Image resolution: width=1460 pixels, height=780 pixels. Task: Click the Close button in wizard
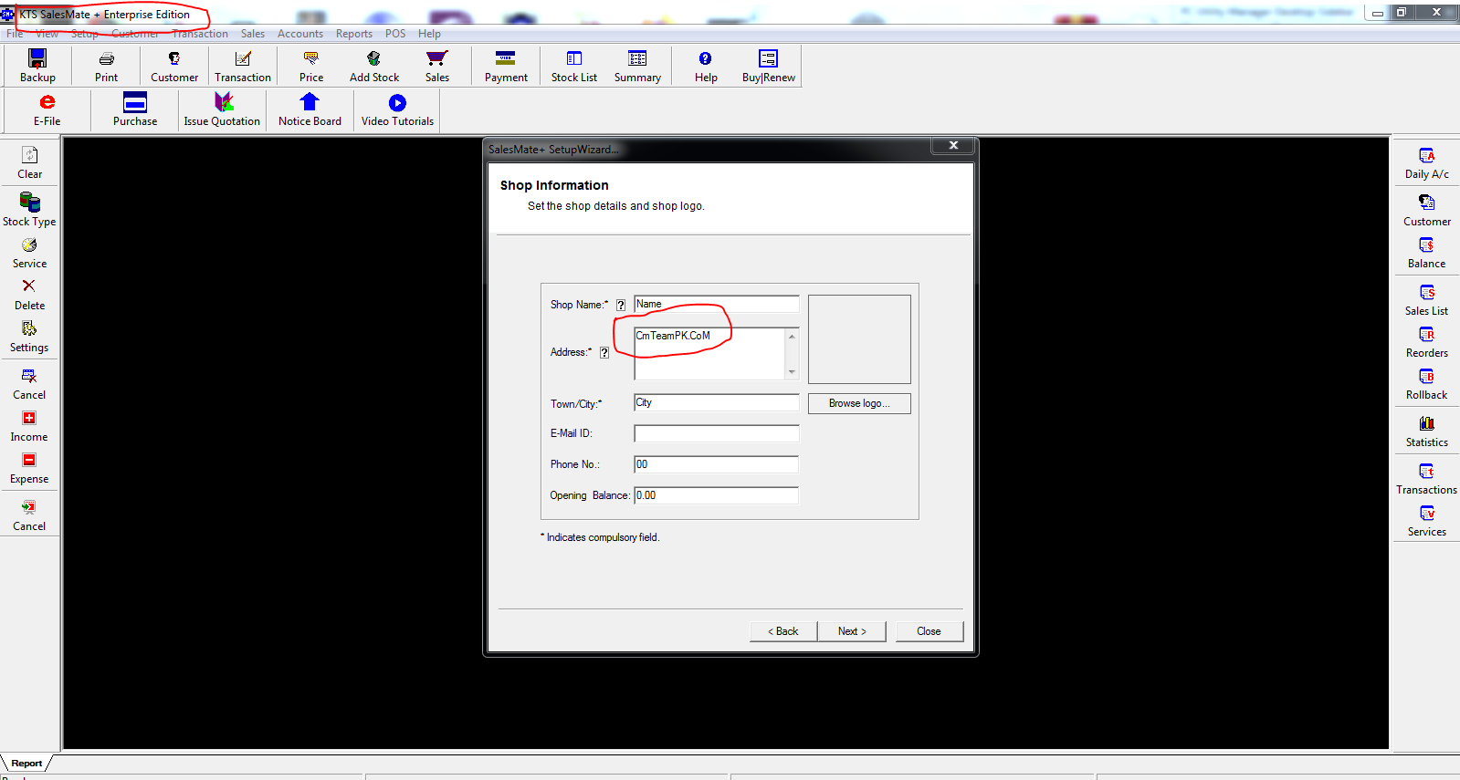coord(929,631)
